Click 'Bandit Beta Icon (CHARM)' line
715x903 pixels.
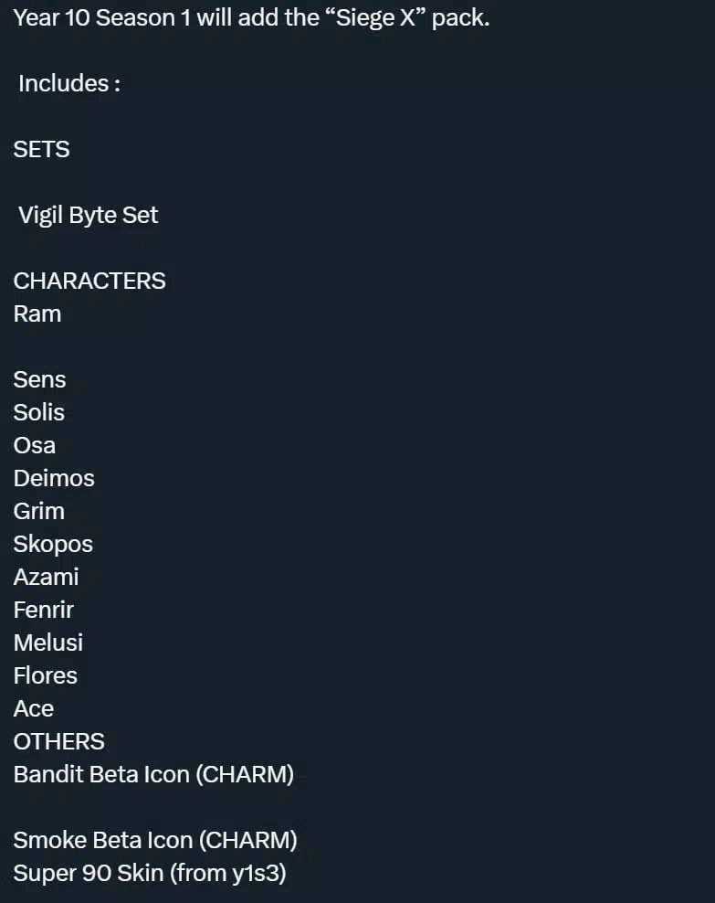tap(153, 774)
